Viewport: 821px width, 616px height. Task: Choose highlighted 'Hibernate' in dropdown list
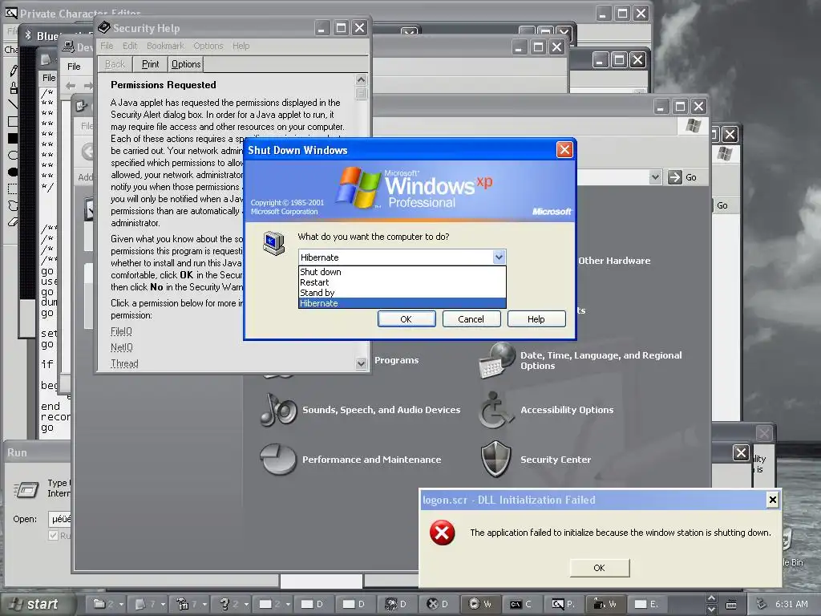coord(402,303)
